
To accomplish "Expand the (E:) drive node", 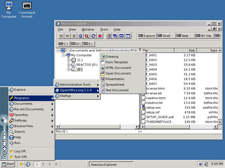I will [x=69, y=69].
